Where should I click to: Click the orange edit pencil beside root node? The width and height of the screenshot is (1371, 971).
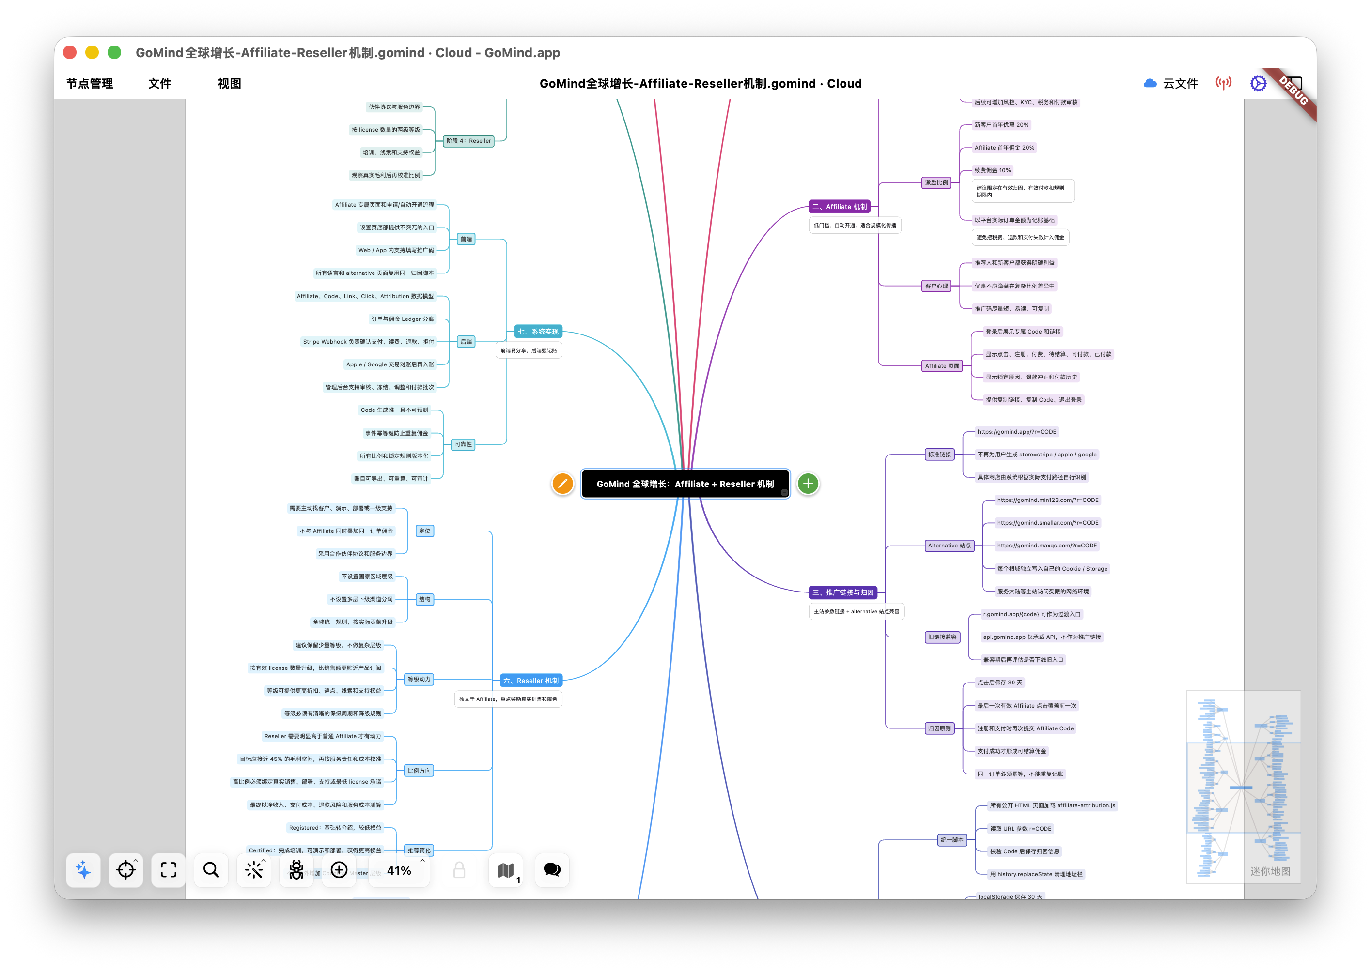tap(562, 484)
